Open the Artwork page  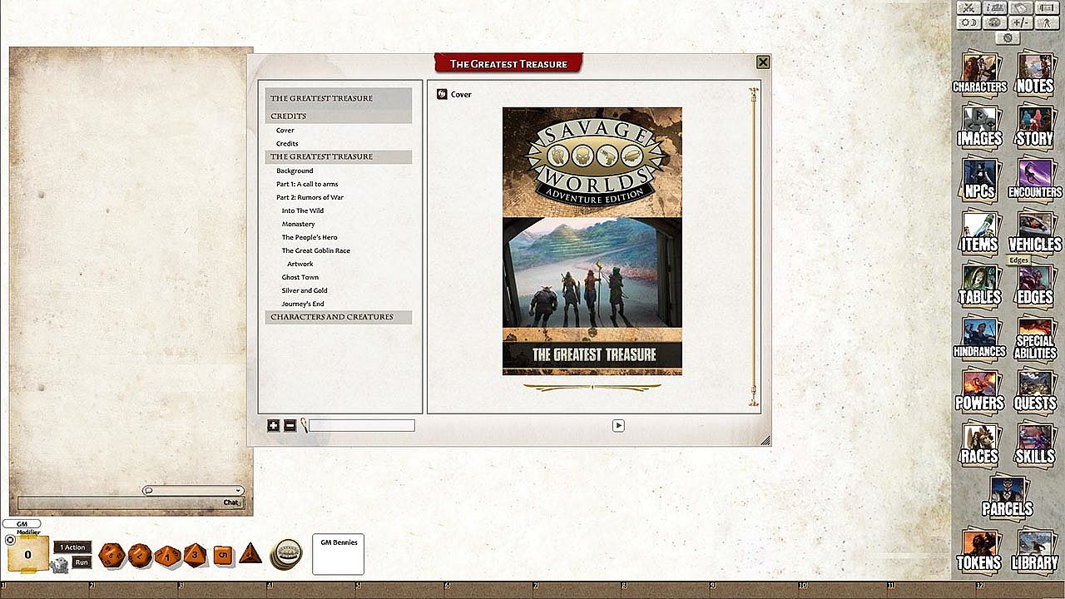coord(300,264)
